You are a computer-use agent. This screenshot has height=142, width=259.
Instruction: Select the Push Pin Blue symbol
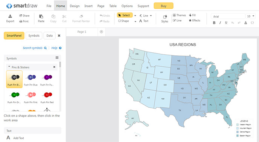[31, 79]
